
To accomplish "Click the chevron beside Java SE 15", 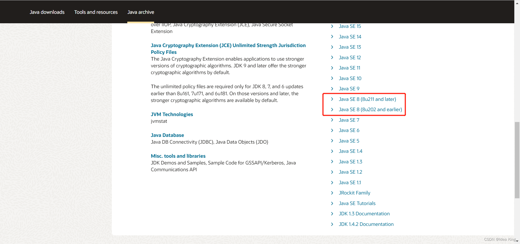I will tap(332, 26).
